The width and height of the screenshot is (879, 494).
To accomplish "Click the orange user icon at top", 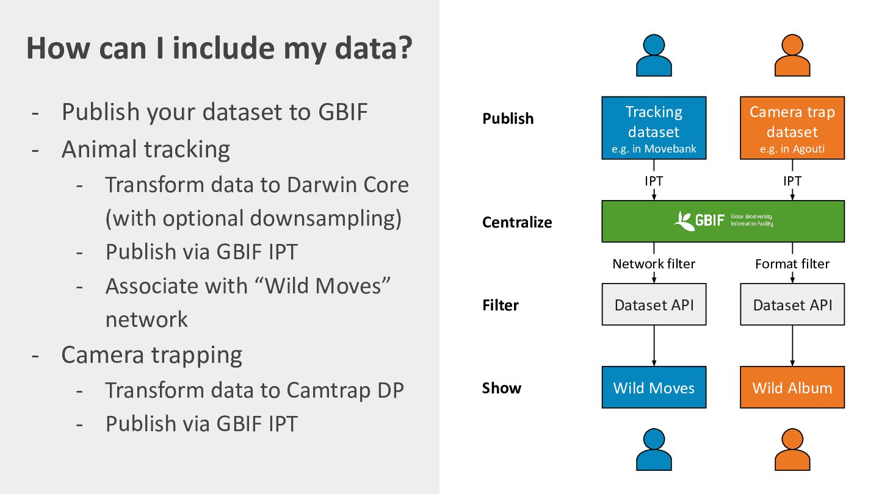I will pos(792,55).
